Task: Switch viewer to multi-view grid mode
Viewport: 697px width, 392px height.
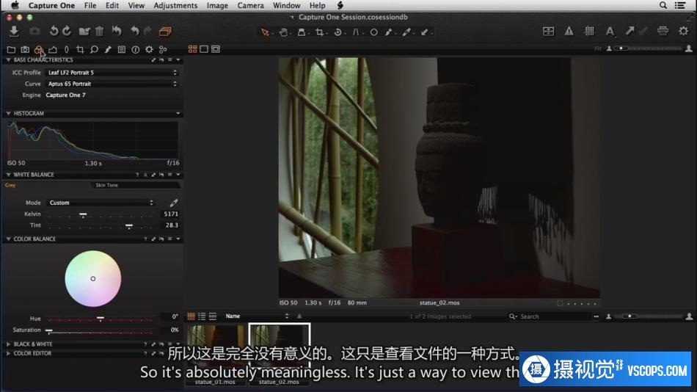Action: coord(192,49)
